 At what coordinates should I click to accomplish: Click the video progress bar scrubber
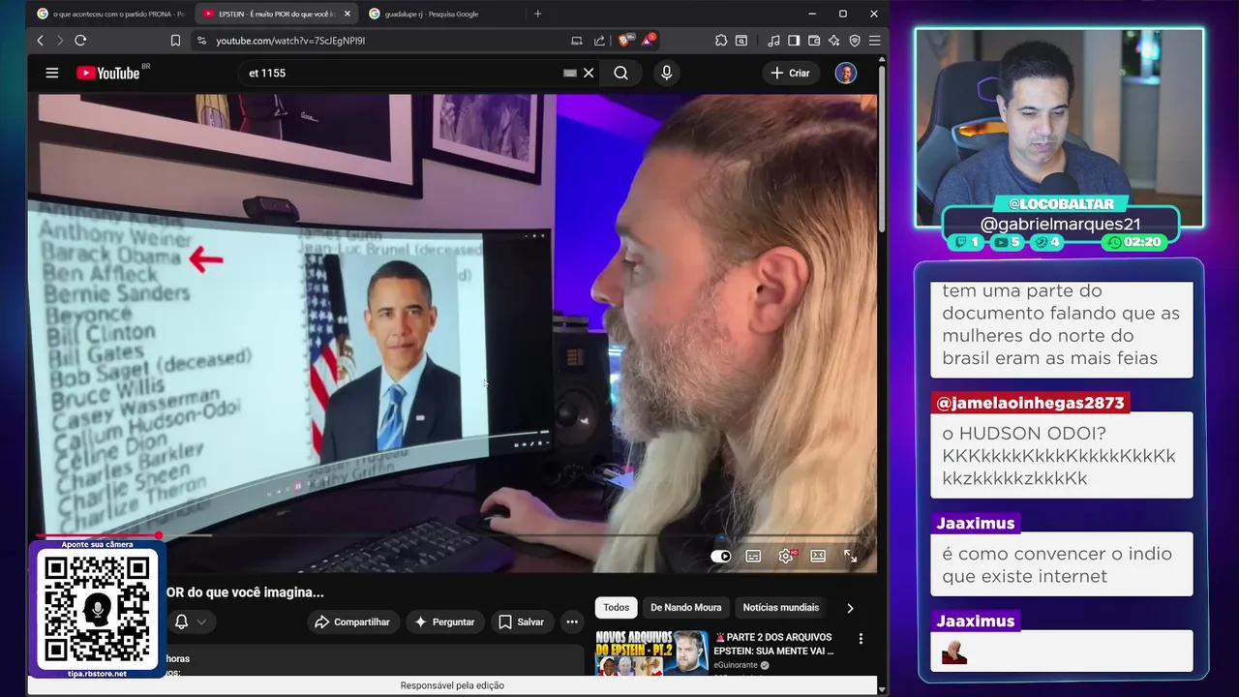[x=159, y=534]
